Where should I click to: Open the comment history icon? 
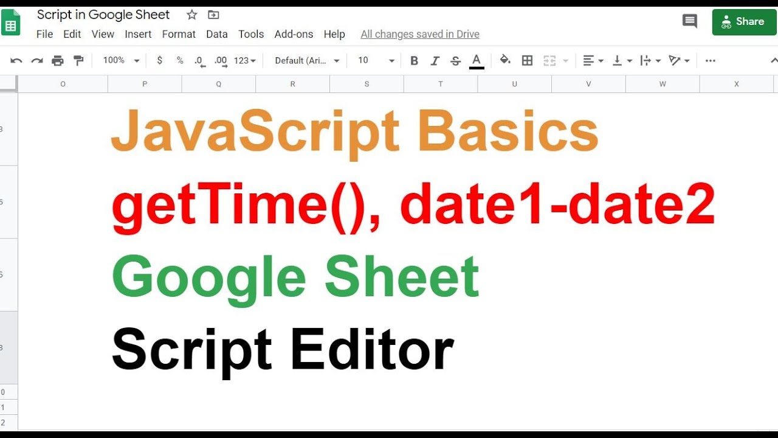(x=690, y=21)
